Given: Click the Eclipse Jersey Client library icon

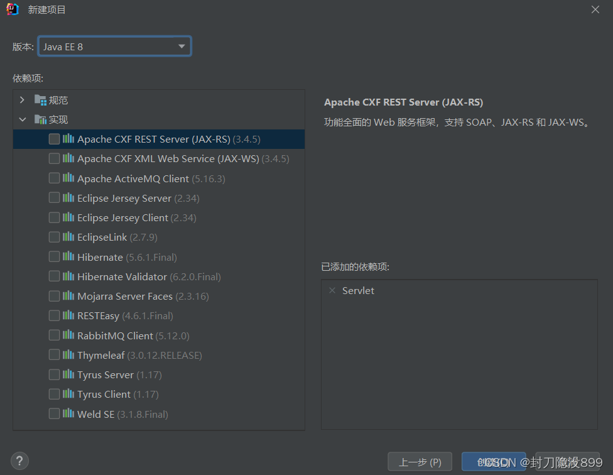Looking at the screenshot, I should (x=68, y=217).
